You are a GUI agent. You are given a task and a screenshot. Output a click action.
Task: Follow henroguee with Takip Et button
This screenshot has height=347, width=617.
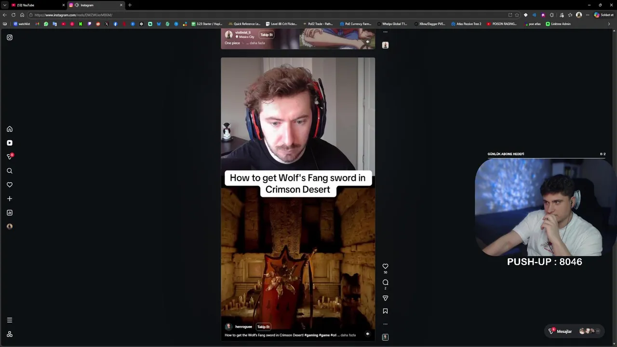coord(263,327)
